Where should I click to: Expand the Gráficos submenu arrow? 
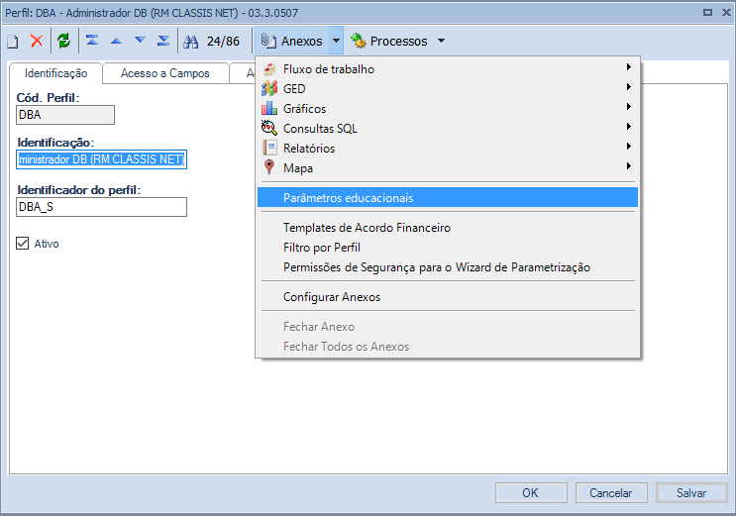point(628,107)
